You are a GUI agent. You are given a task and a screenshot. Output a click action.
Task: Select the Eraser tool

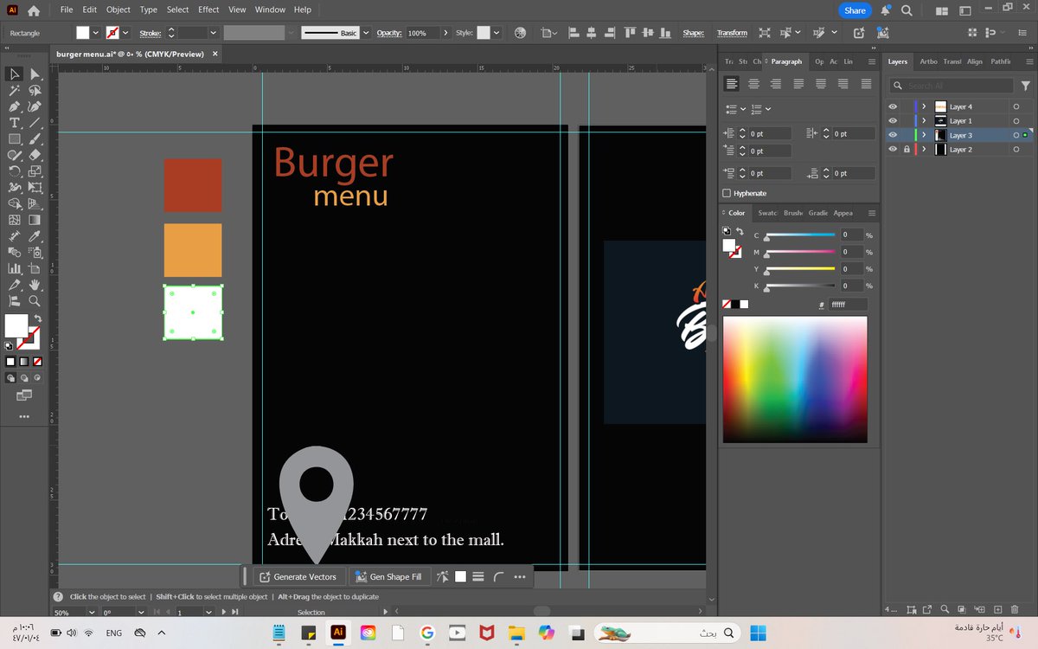point(35,155)
